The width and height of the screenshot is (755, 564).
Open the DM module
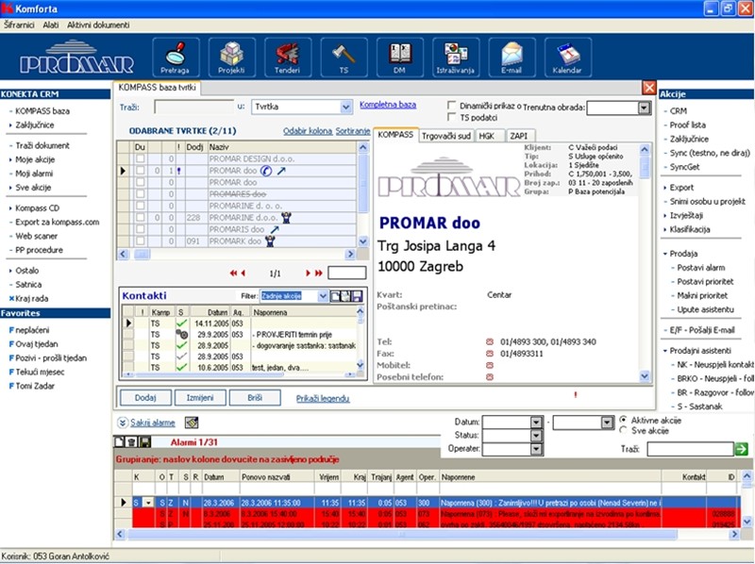[x=399, y=58]
